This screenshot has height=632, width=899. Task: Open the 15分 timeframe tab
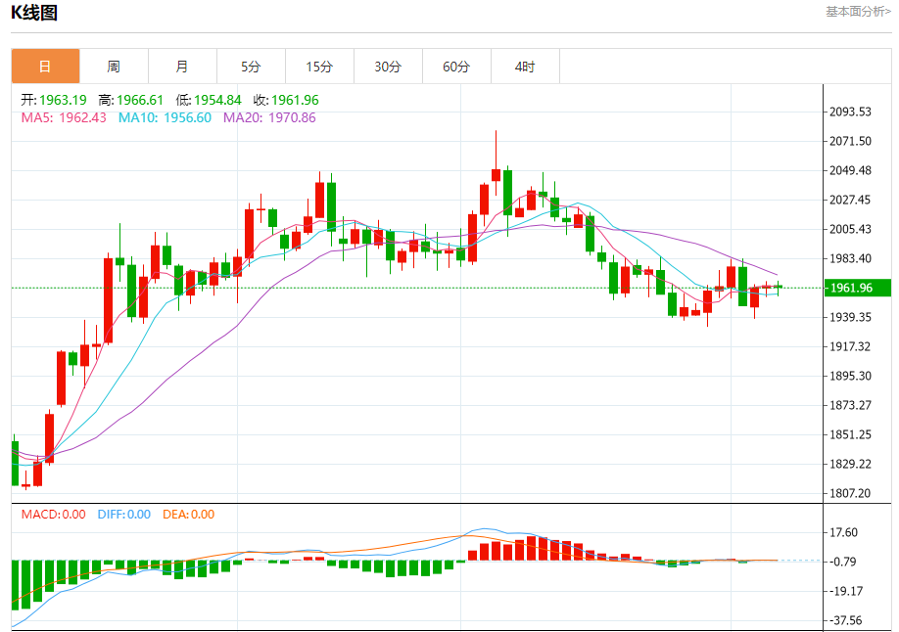click(x=319, y=67)
